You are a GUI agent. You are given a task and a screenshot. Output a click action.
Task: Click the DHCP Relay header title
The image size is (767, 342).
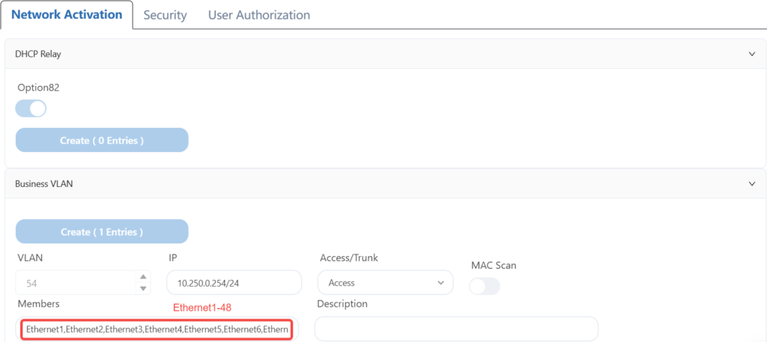point(38,54)
